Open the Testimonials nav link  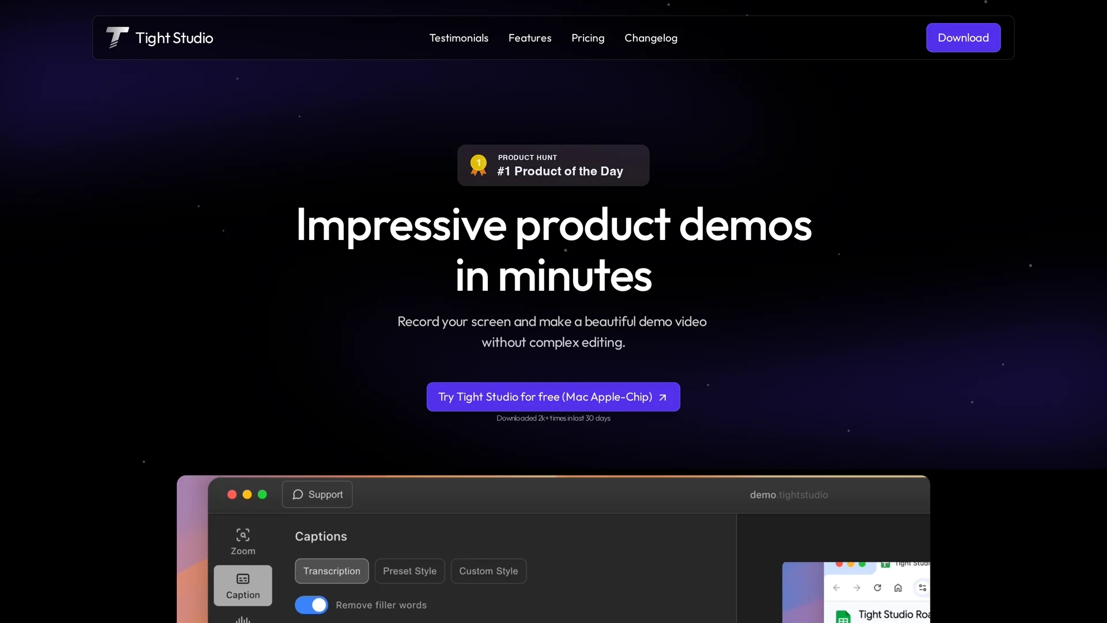coord(459,38)
